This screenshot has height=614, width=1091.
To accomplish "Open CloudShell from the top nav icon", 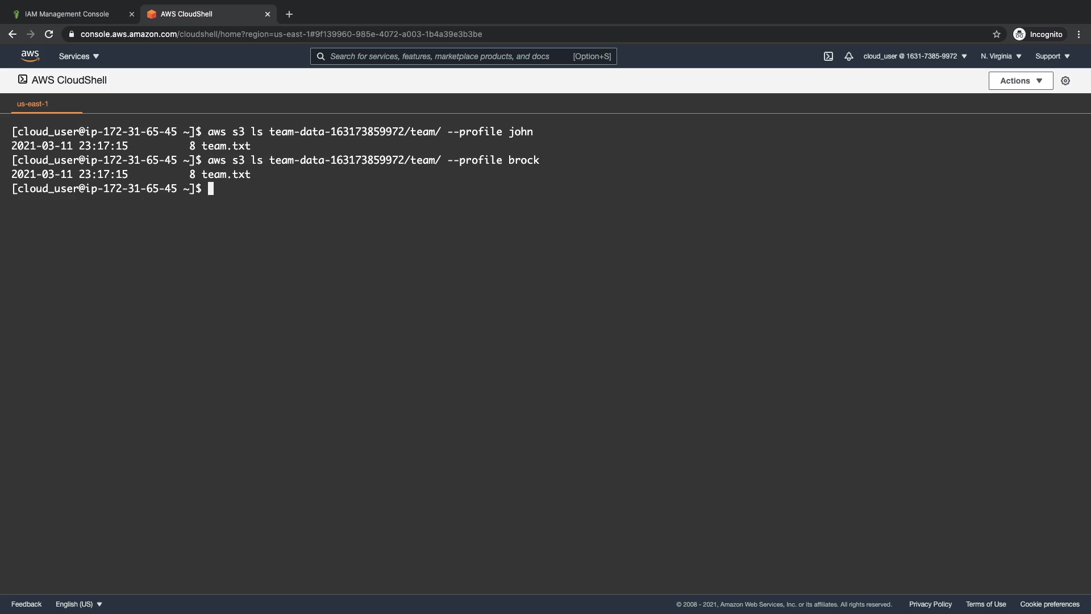I will [x=828, y=56].
